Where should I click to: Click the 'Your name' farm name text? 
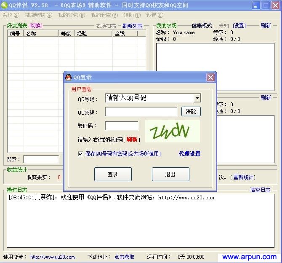point(184,32)
